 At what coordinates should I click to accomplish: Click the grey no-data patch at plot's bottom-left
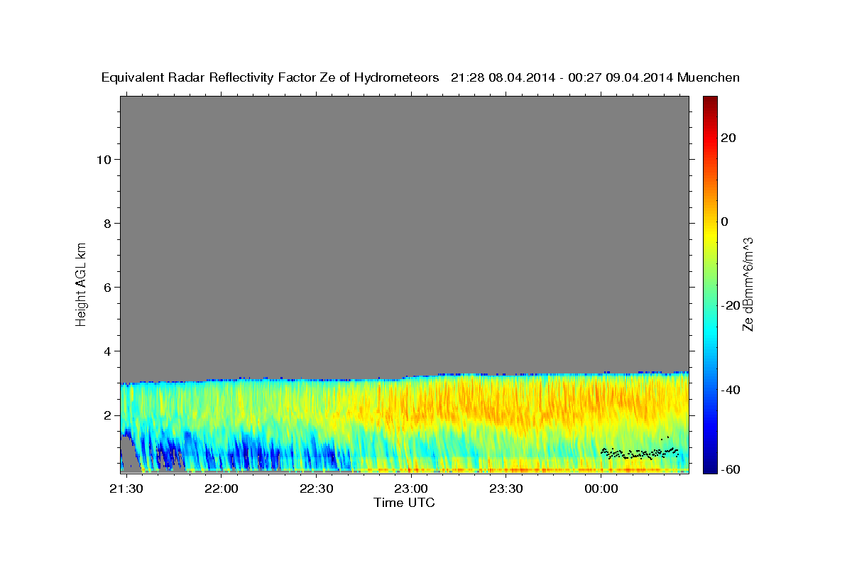coord(130,454)
